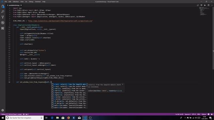Click the Open Changes icon in editor toolbar

198,5
